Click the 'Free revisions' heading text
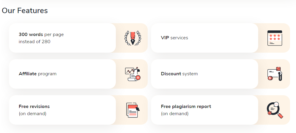This screenshot has width=296, height=133. (x=34, y=107)
